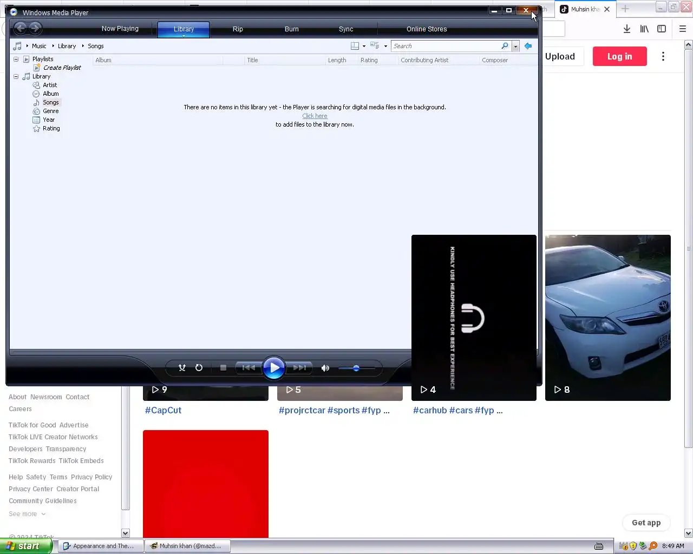Open the search options dropdown arrow
693x554 pixels.
click(515, 47)
